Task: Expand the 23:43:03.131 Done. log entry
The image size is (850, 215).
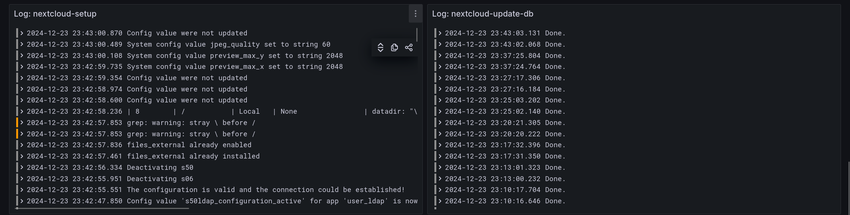Action: pyautogui.click(x=440, y=33)
